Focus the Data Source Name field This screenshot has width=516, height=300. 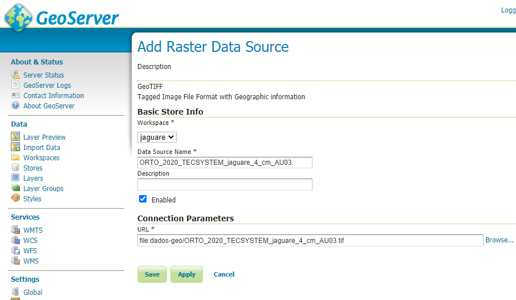[x=225, y=163]
